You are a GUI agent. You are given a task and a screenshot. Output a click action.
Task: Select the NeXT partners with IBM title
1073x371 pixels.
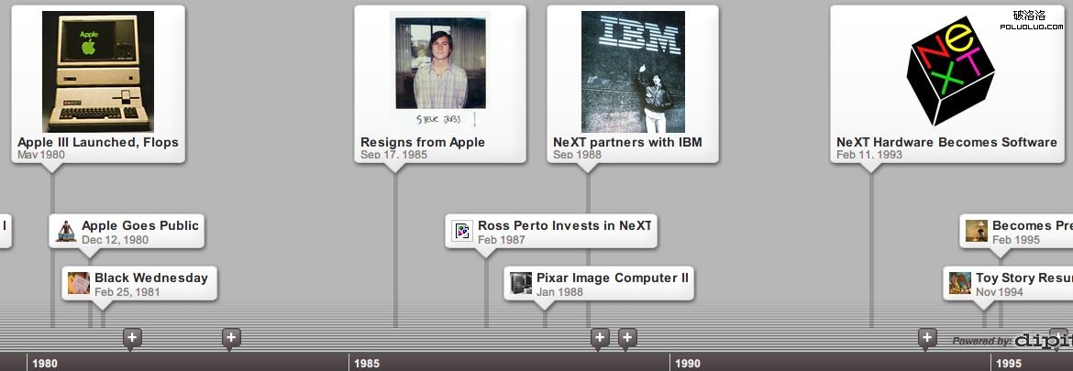(627, 142)
